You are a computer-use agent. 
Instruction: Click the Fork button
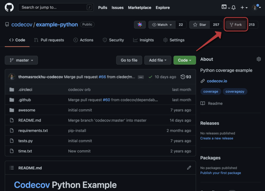[236, 25]
